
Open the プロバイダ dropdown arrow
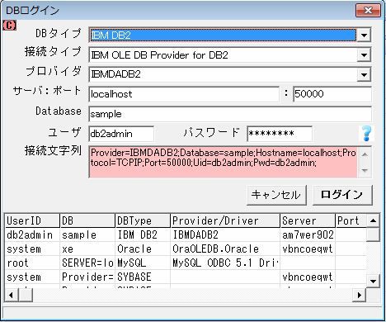364,74
